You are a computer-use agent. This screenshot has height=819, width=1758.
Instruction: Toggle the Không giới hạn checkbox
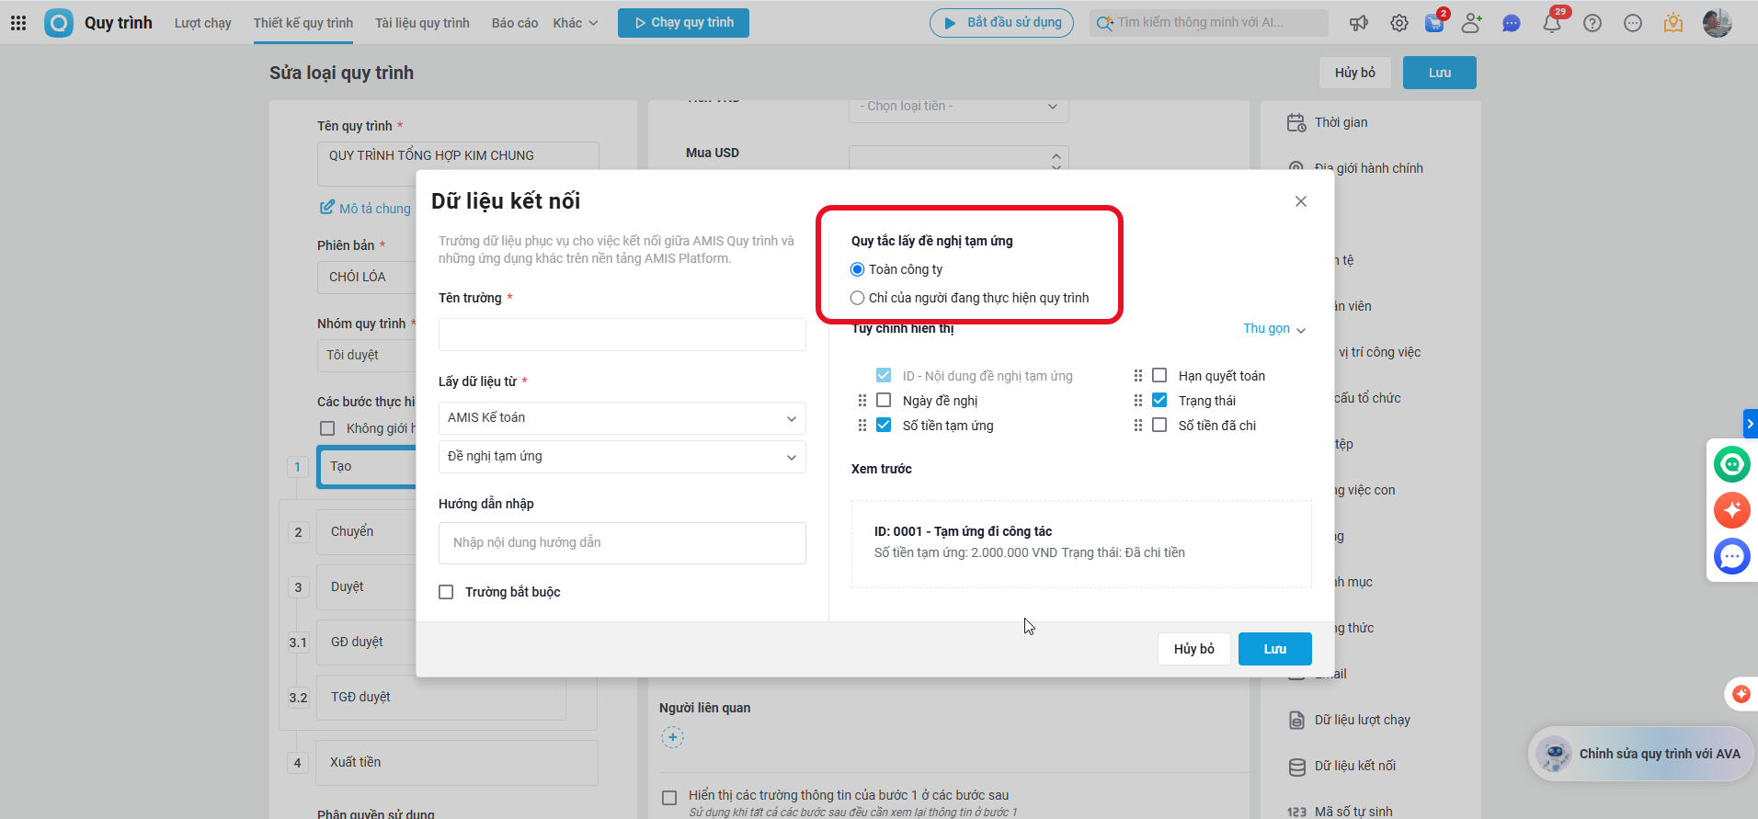(327, 428)
